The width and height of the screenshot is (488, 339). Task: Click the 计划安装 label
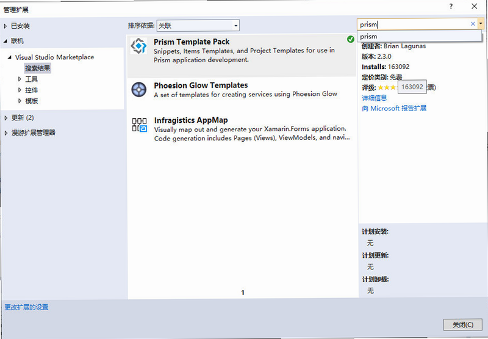(x=375, y=231)
